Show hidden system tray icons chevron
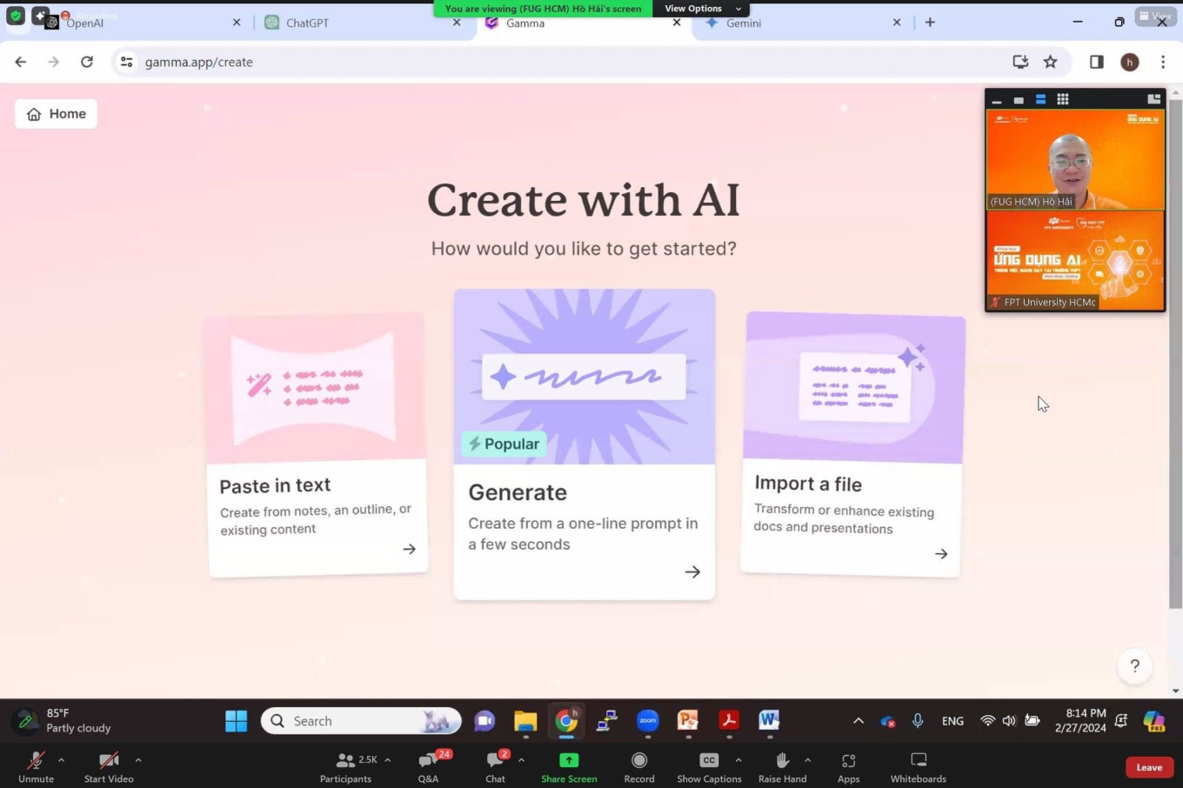The image size is (1183, 788). click(x=858, y=721)
